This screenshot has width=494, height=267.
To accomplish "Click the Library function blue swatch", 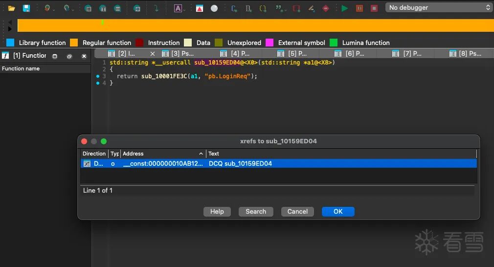I will click(x=10, y=43).
